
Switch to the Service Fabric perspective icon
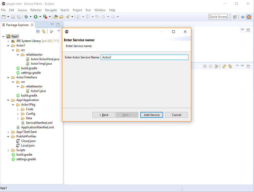(249, 17)
